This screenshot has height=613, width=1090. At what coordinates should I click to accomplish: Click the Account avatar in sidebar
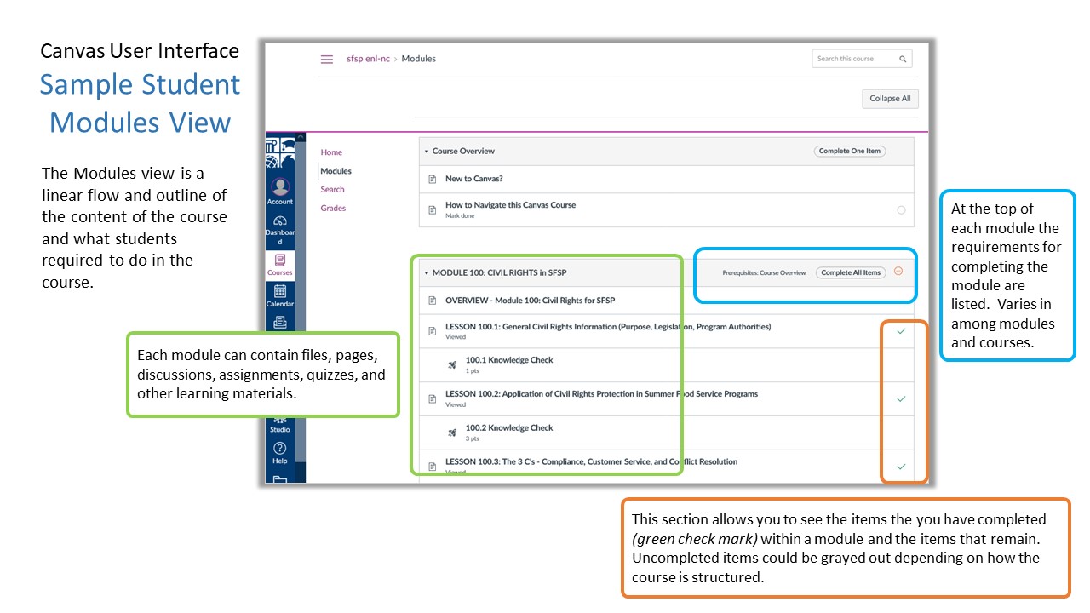coord(280,188)
